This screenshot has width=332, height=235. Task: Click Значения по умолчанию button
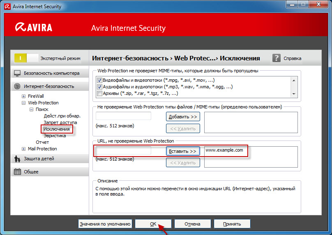105,224
